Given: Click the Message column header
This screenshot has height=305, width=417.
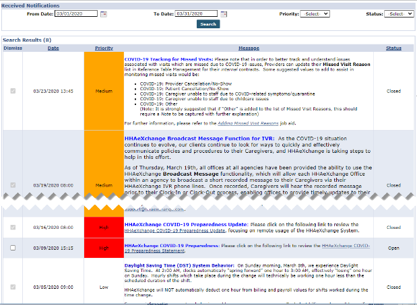Looking at the screenshot, I should pos(249,48).
